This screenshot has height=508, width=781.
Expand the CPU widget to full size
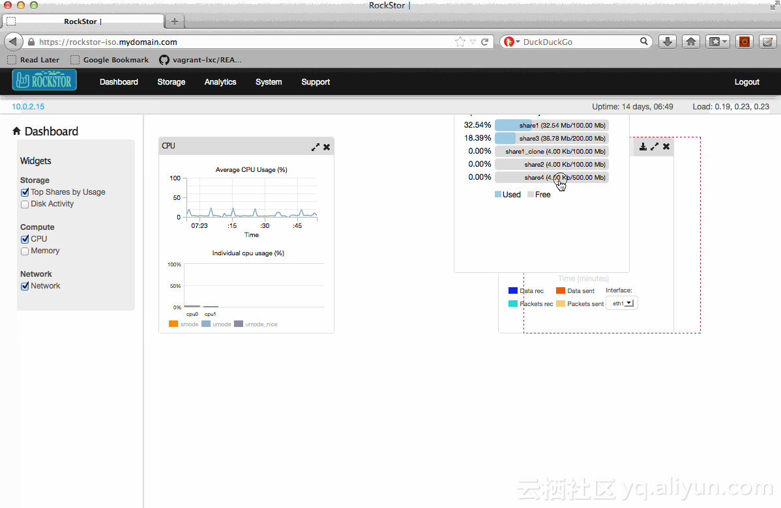316,147
